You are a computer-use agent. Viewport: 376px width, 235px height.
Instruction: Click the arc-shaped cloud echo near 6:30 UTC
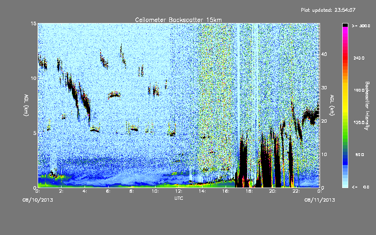pos(114,95)
